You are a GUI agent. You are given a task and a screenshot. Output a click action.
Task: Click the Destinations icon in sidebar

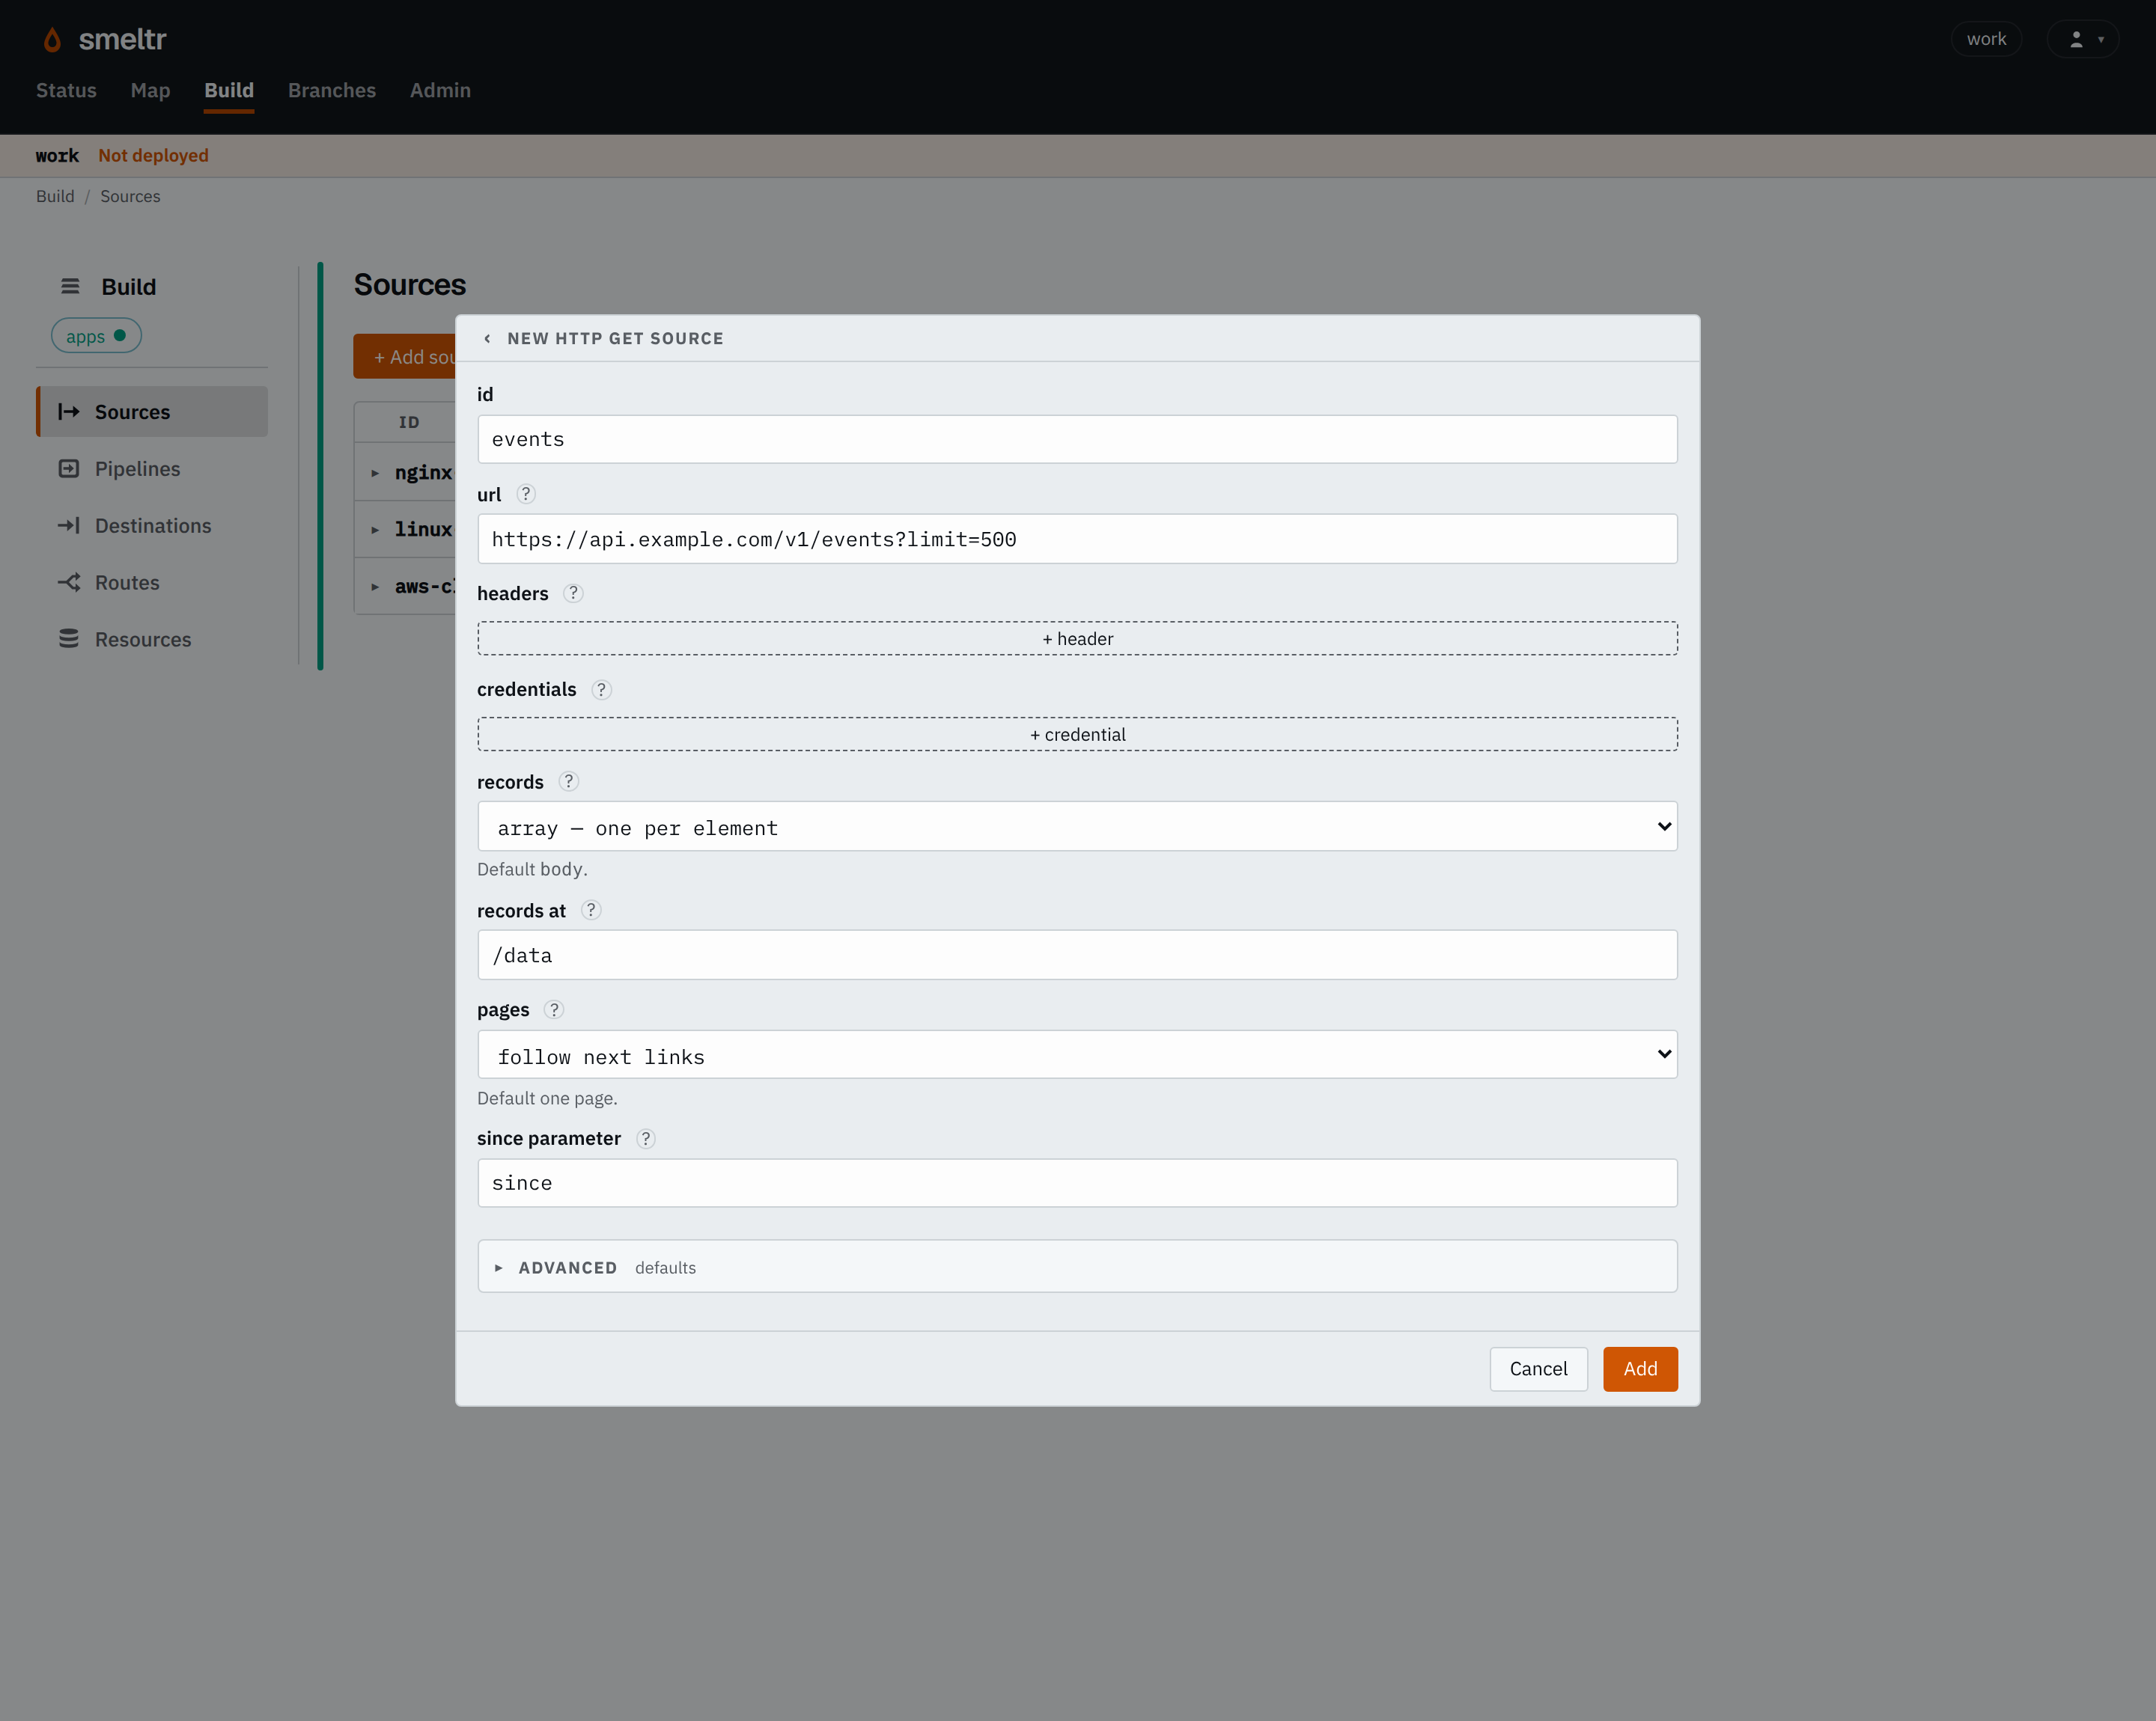68,526
